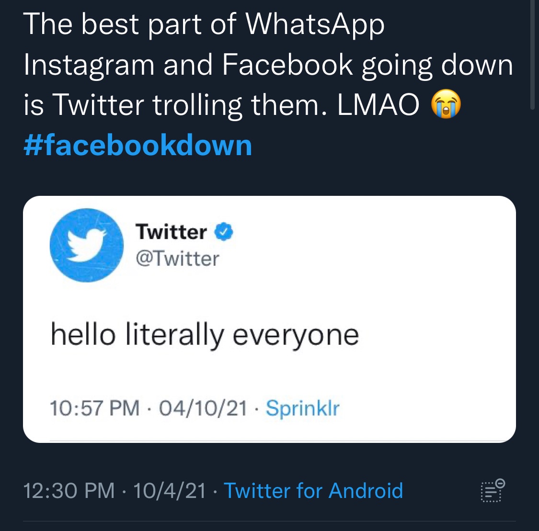Screen dimensions: 539x531
Task: Click the scrollbar thumb at the right edge
Action: (x=532, y=55)
